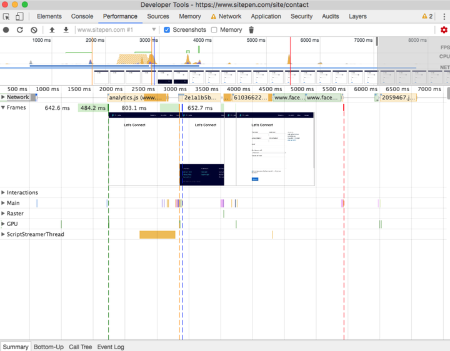Viewport: 450px width, 351px height.
Task: Select the first www.face network request
Action: 289,97
